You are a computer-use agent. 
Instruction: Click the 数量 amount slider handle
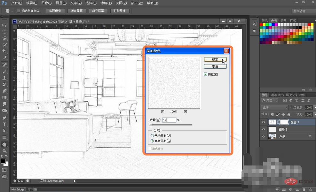151,125
